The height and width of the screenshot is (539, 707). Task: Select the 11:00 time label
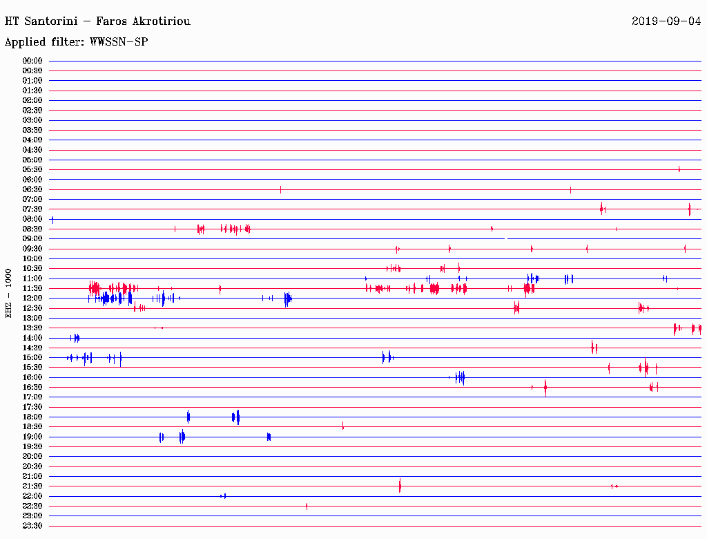pos(32,278)
